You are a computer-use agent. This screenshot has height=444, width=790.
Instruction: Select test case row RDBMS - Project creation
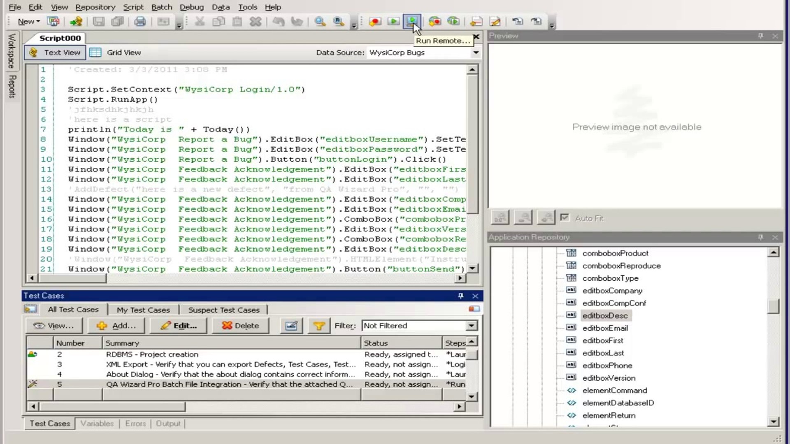point(247,354)
